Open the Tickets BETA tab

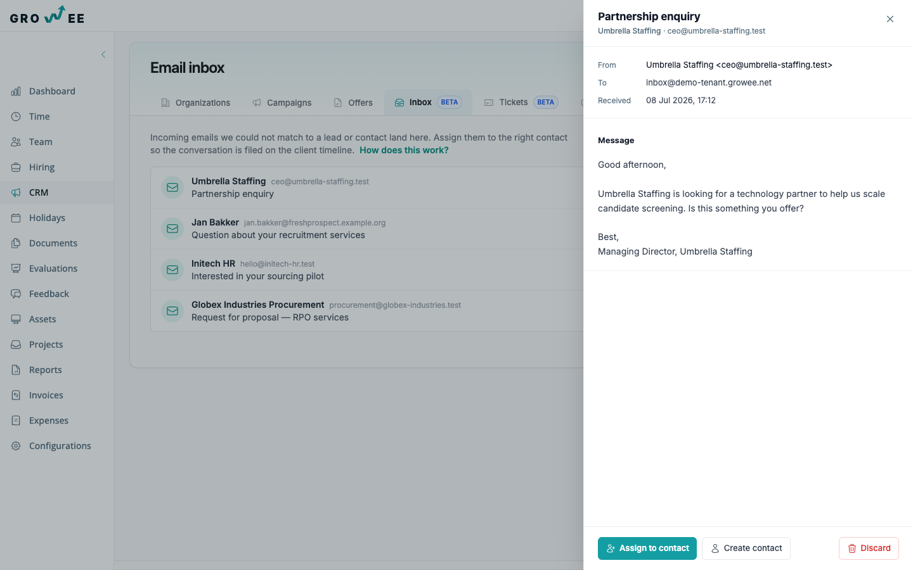tap(521, 103)
